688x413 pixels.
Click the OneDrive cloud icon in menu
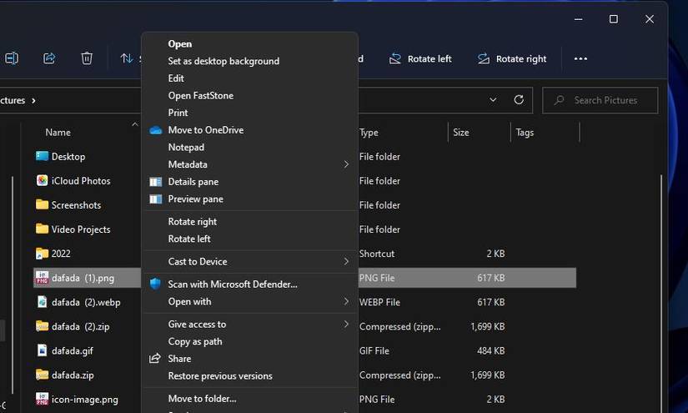pos(156,130)
